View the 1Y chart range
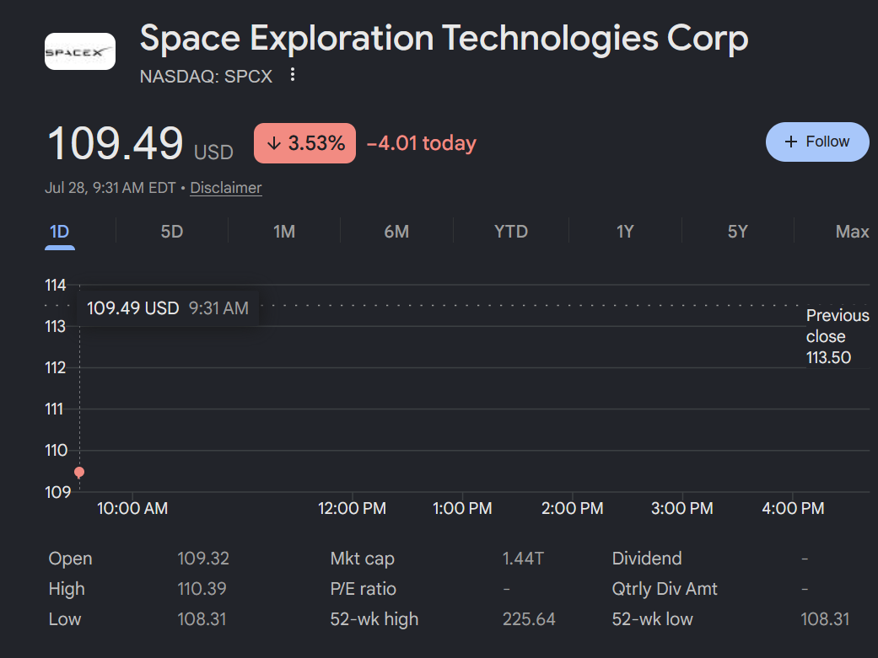The image size is (878, 658). (625, 232)
